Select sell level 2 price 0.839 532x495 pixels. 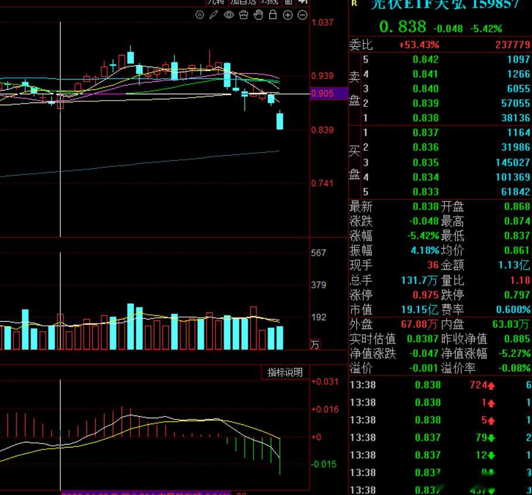[x=425, y=103]
